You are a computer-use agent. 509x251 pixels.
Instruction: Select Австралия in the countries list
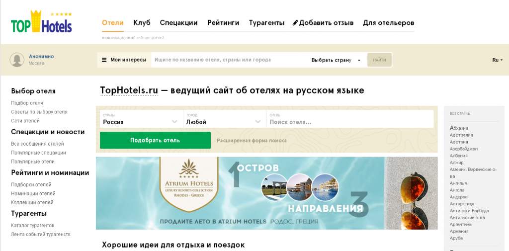click(461, 135)
